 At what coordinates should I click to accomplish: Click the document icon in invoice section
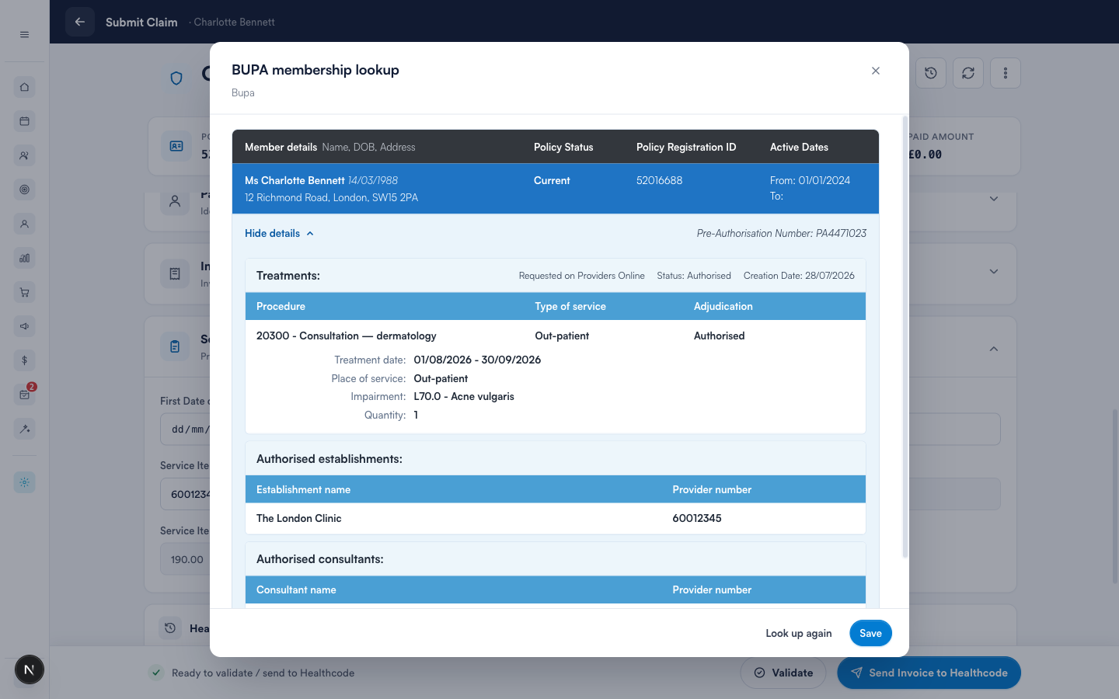(175, 273)
